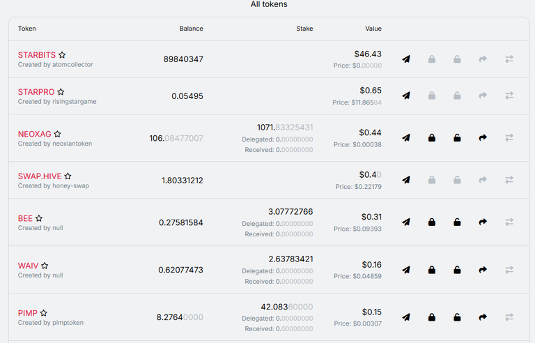Delegate PIMP using the curved arrow icon
This screenshot has height=343, width=535.
(x=483, y=317)
